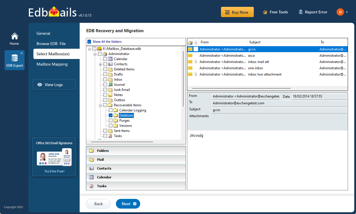Collapse the Mailbox_Database.edb tree node

tap(90, 49)
